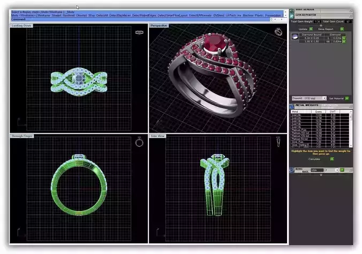Click the Save Report label
Image resolution: width=362 pixels, height=254 pixels.
tap(326, 29)
